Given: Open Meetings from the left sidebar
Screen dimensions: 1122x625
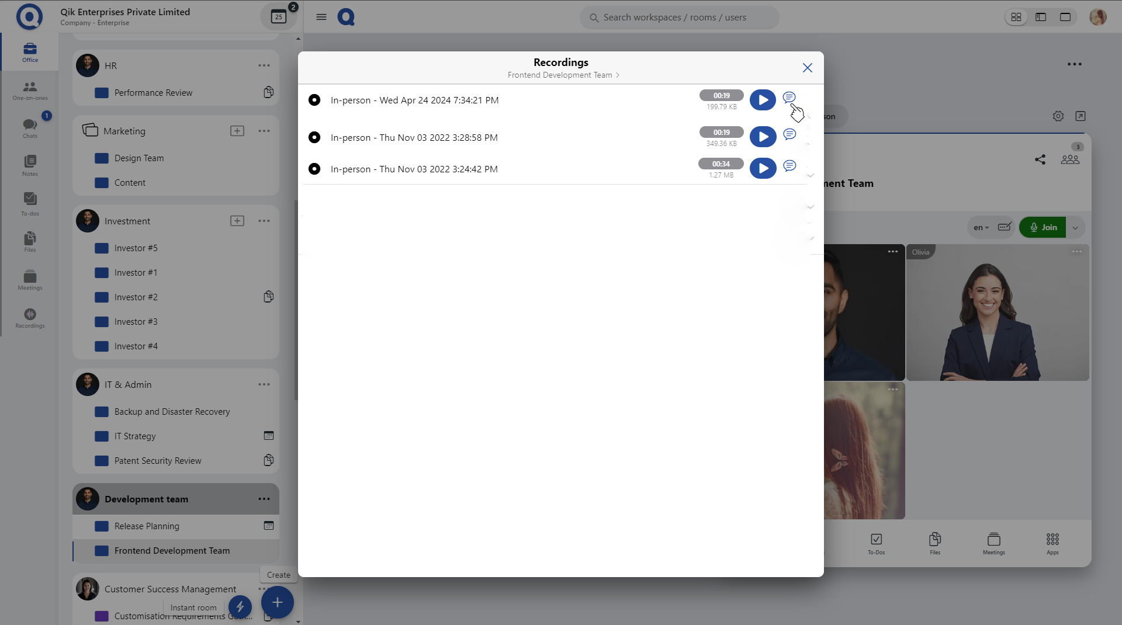Looking at the screenshot, I should 29,280.
